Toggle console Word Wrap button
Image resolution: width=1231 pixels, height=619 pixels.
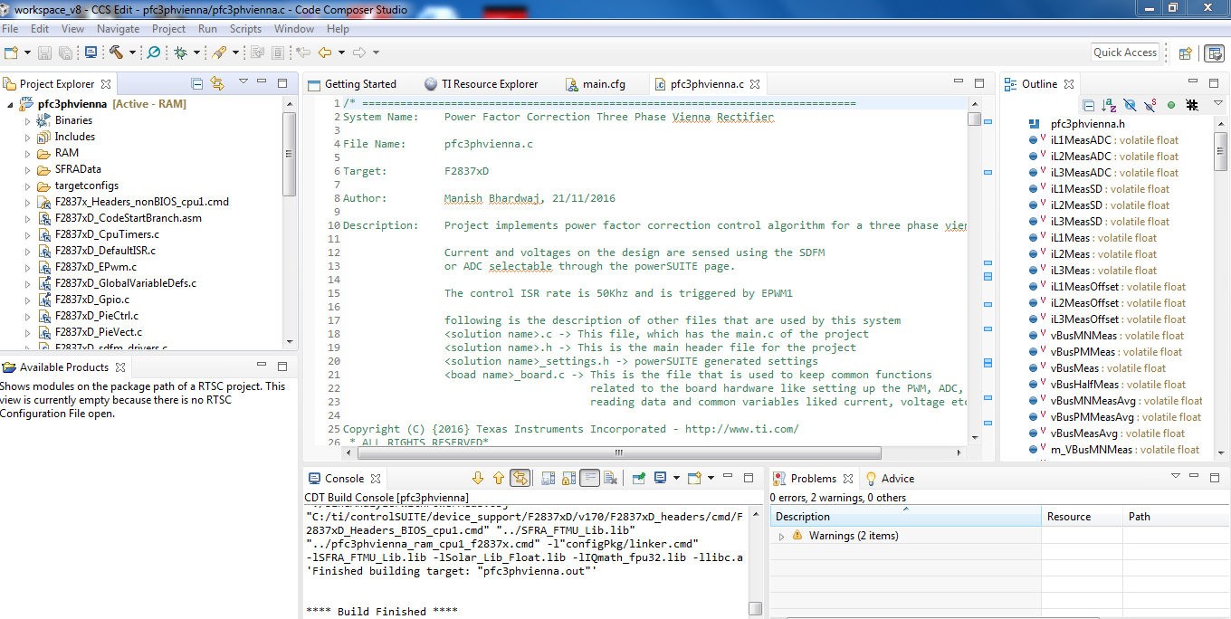(589, 478)
